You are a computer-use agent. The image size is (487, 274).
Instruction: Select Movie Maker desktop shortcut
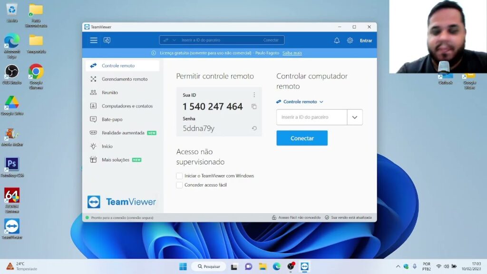[12, 137]
